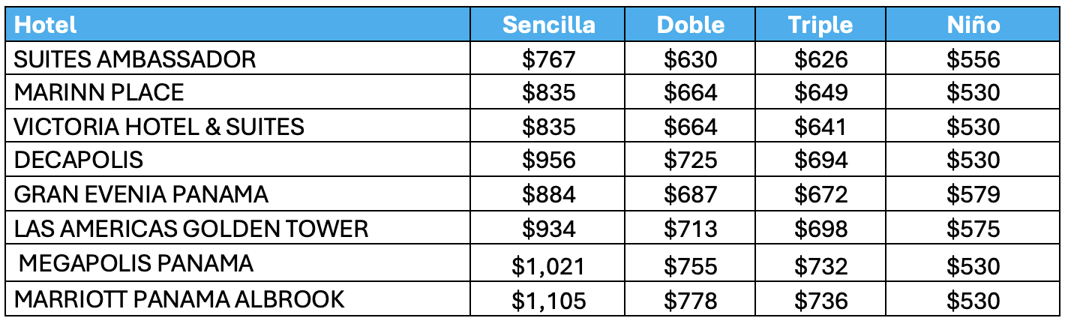Click the Hotel column header
The width and height of the screenshot is (1068, 324).
45,25
